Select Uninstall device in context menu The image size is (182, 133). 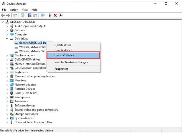[73, 55]
